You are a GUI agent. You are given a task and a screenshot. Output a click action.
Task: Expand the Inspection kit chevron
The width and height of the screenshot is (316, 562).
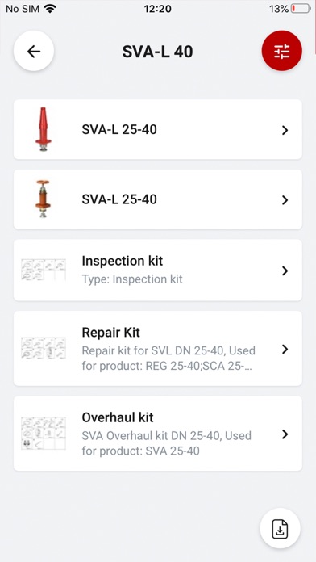[285, 271]
